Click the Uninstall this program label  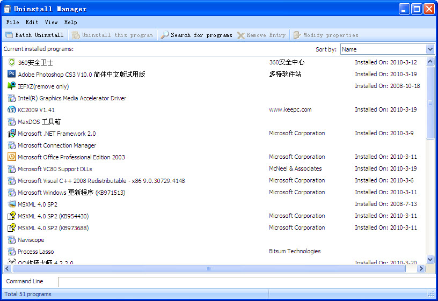[118, 35]
